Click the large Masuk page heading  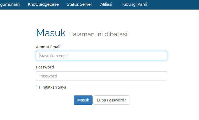click(51, 33)
